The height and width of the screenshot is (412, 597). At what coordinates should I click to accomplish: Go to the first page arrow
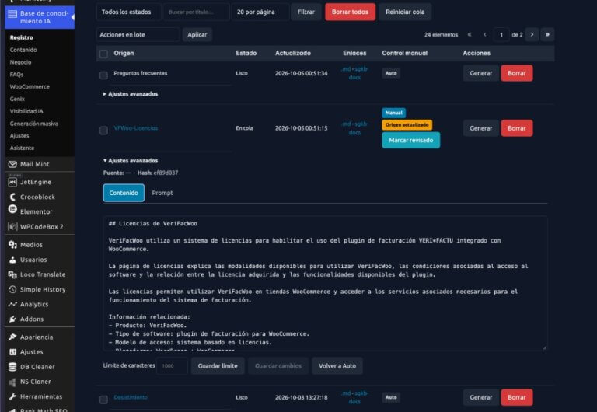[x=470, y=35]
